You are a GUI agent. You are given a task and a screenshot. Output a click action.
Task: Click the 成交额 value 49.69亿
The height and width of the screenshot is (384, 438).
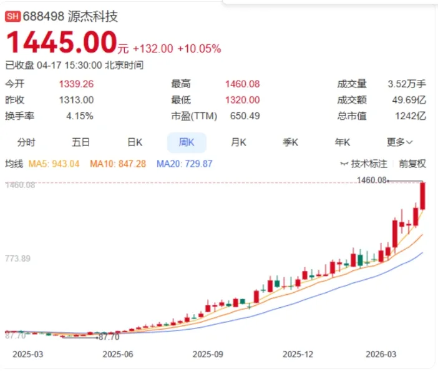[409, 100]
